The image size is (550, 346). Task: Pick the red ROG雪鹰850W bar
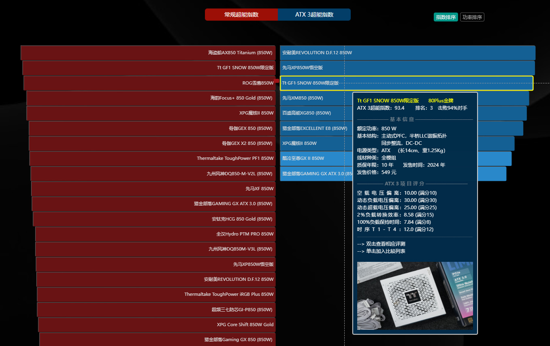(149, 83)
